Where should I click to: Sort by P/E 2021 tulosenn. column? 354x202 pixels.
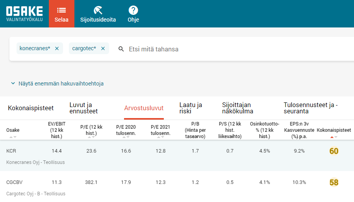pos(161,130)
